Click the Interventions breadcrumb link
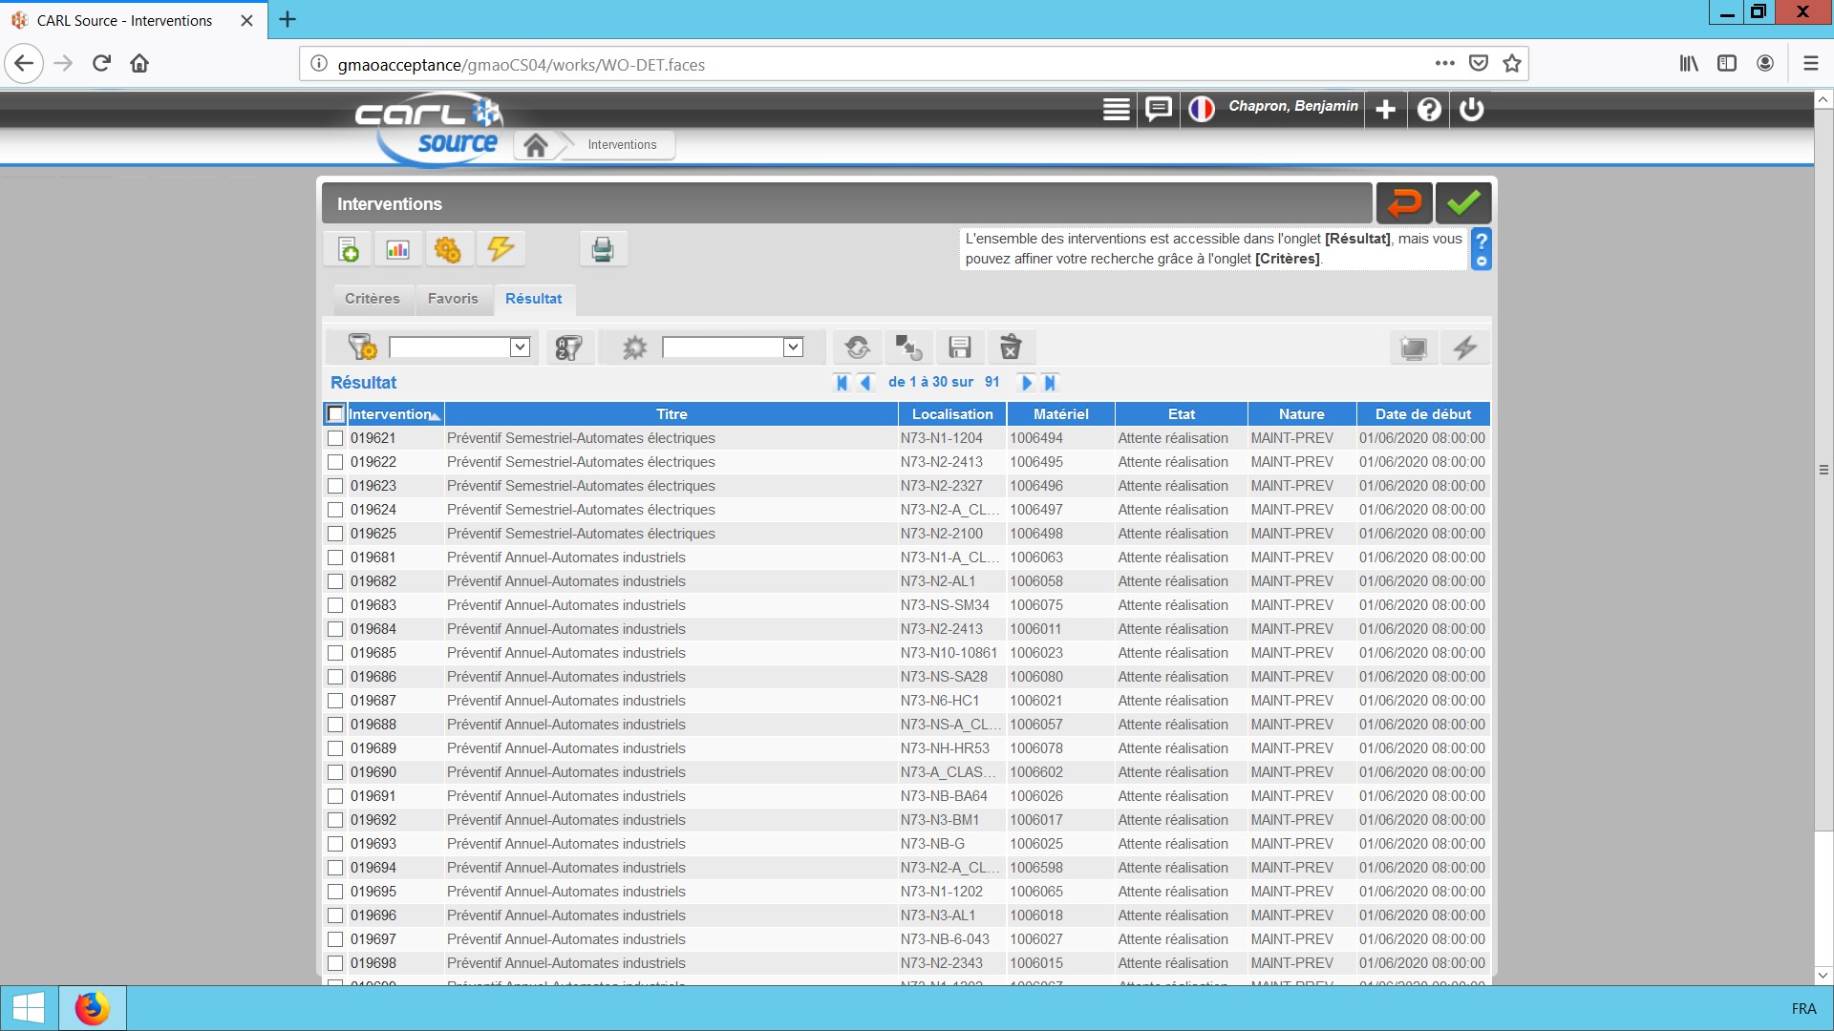This screenshot has width=1834, height=1031. click(622, 145)
